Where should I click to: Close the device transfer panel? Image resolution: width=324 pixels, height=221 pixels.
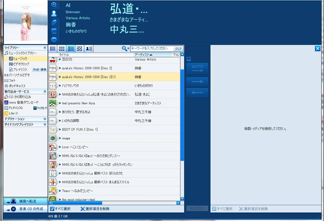point(318,49)
